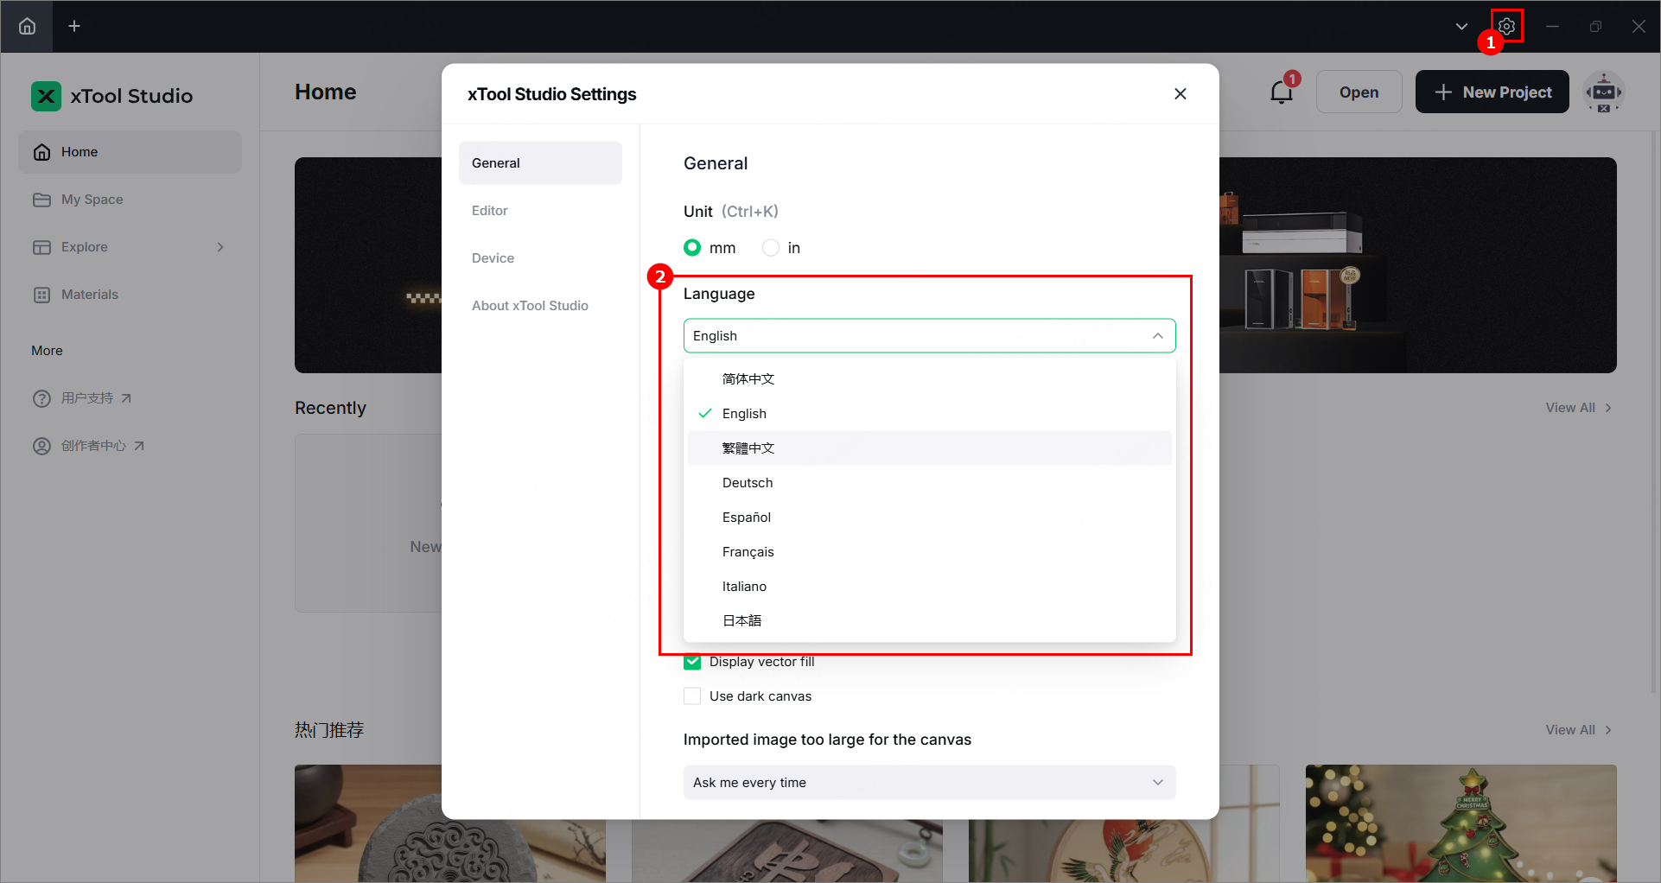Viewport: 1661px width, 883px height.
Task: Select the mm unit radio button
Action: click(x=692, y=248)
